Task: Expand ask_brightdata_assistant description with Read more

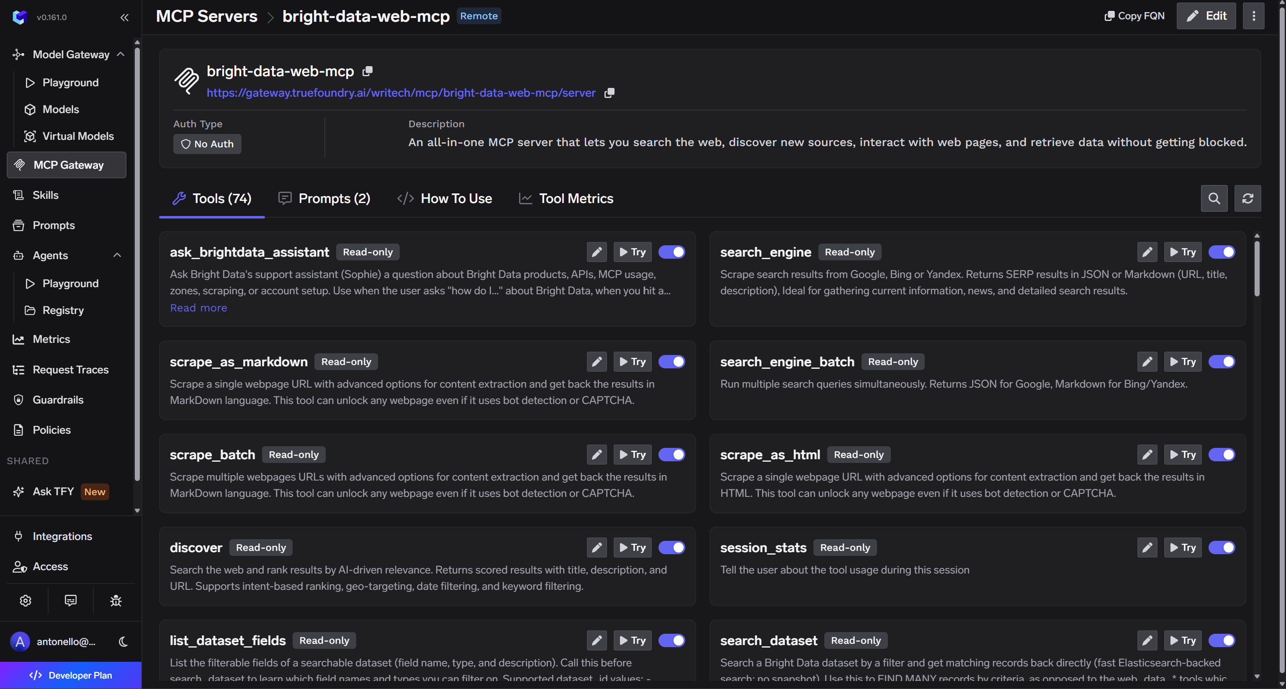Action: pyautogui.click(x=199, y=308)
